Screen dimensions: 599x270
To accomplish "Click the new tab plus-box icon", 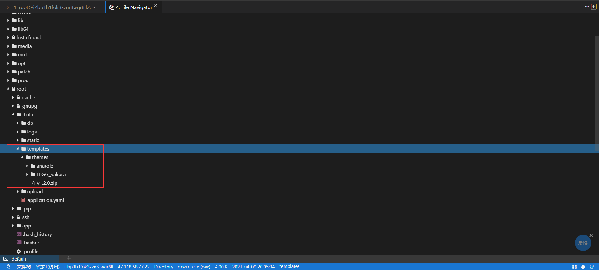I will pos(594,7).
